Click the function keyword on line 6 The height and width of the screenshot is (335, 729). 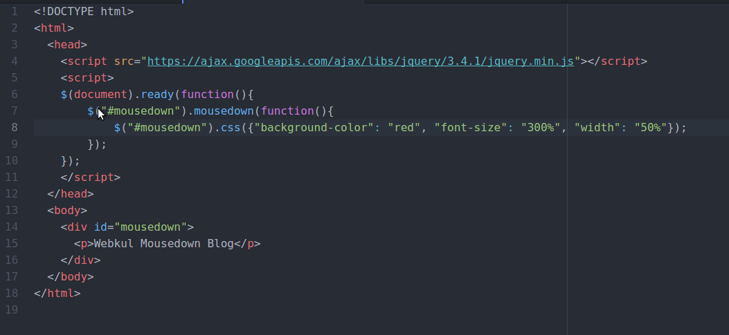click(208, 95)
